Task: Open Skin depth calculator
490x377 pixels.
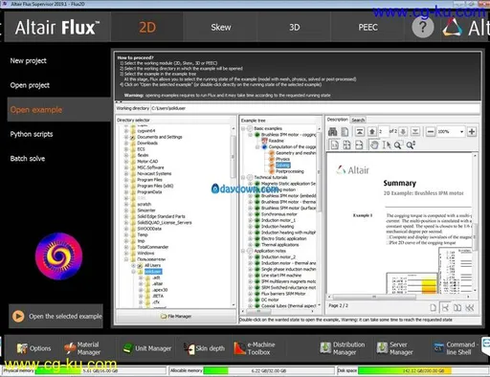Action: tap(204, 348)
